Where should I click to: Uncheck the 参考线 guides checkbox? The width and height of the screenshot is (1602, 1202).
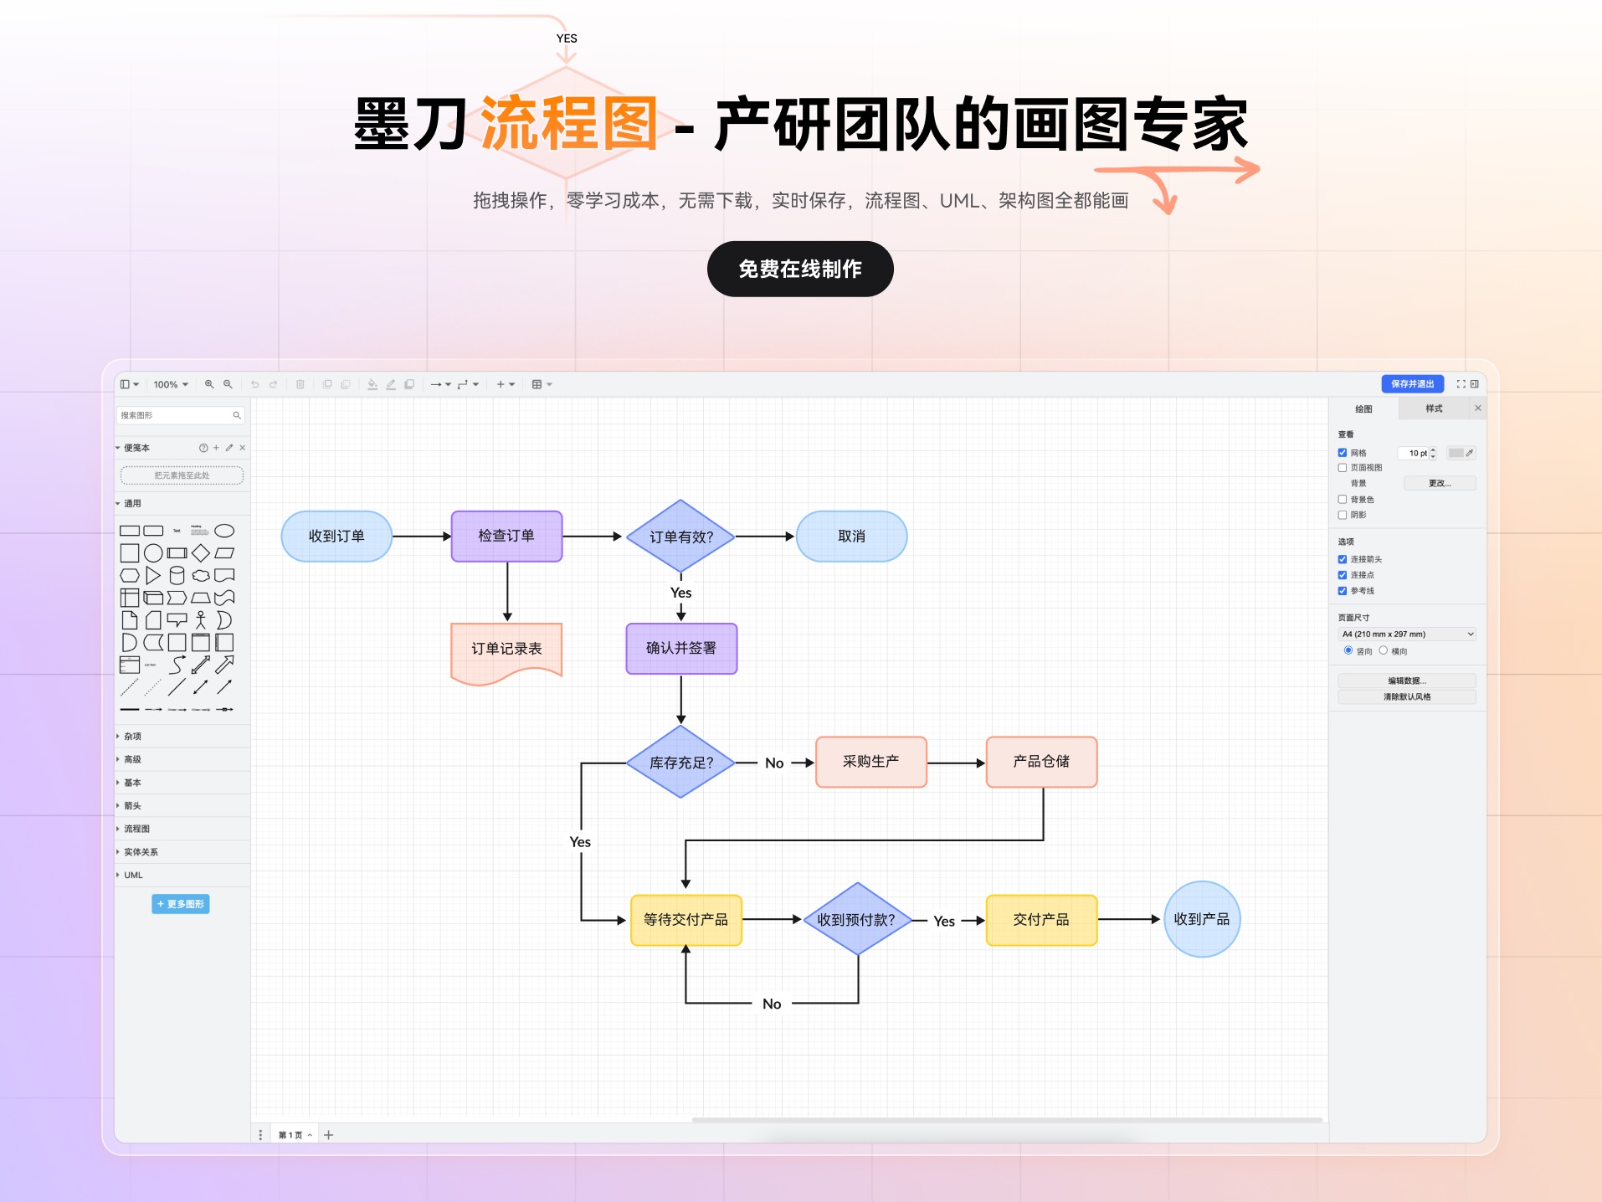pos(1343,591)
